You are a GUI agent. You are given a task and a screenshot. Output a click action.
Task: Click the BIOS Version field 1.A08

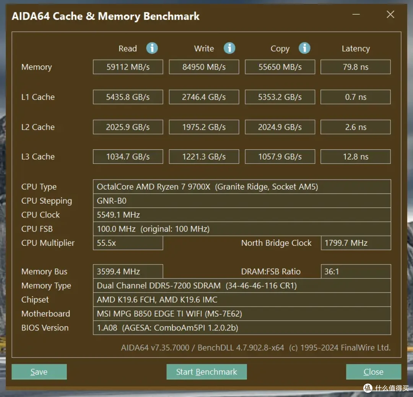[x=242, y=328]
